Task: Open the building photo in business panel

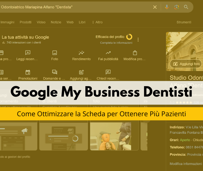Action: (x=185, y=51)
